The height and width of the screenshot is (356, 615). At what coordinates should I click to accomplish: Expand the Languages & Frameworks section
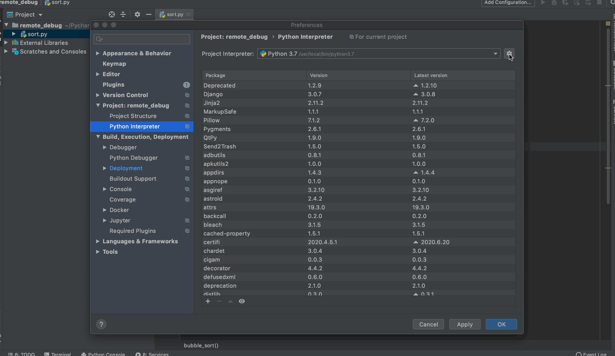click(97, 242)
